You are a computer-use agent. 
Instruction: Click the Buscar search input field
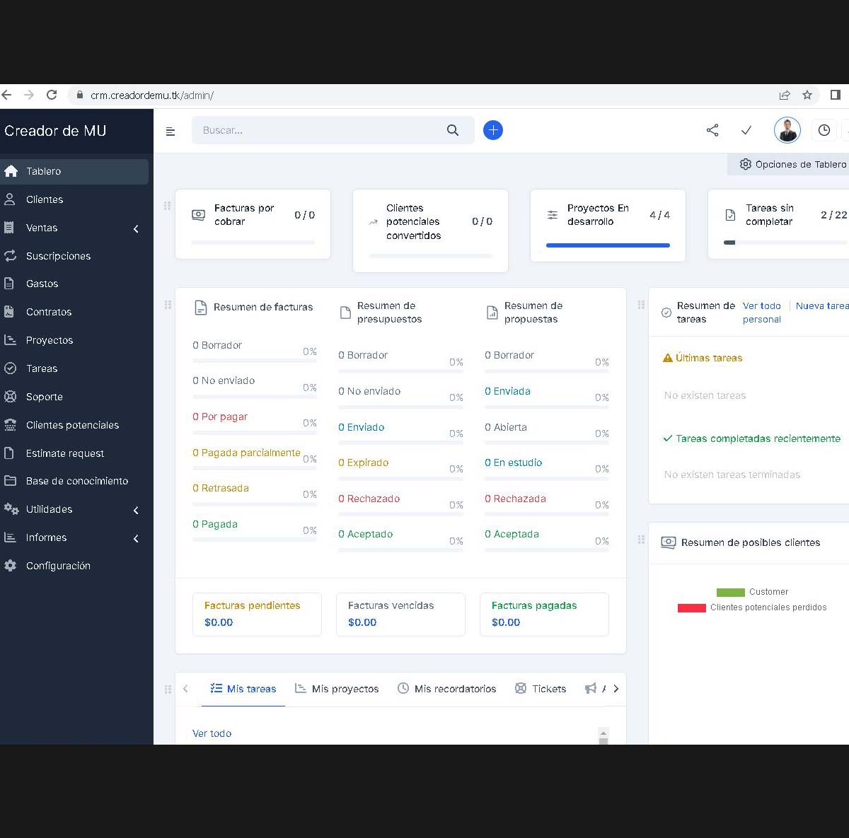tap(318, 130)
